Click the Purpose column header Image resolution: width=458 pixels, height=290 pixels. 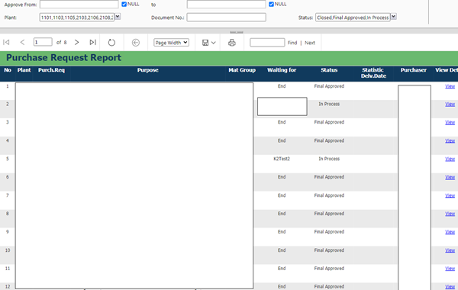pyautogui.click(x=148, y=70)
